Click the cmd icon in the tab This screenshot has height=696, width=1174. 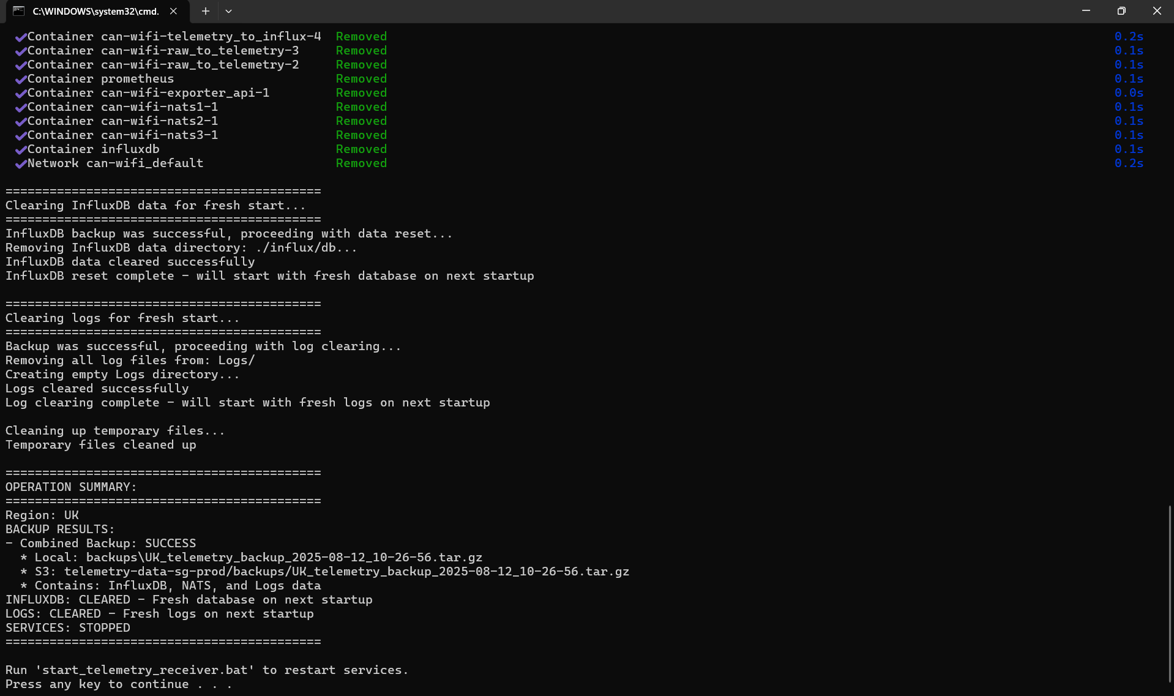[18, 11]
